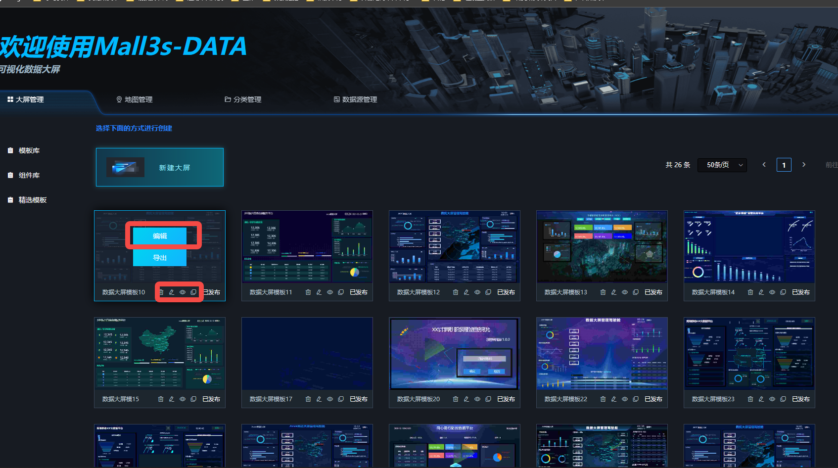This screenshot has height=468, width=838.
Task: Preview 数据大屏模板10 with eye icon
Action: pyautogui.click(x=183, y=292)
